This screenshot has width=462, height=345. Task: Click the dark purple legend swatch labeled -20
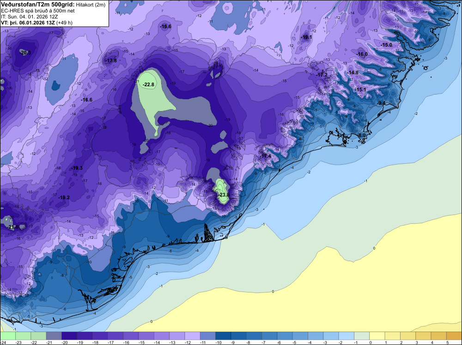tap(69, 336)
